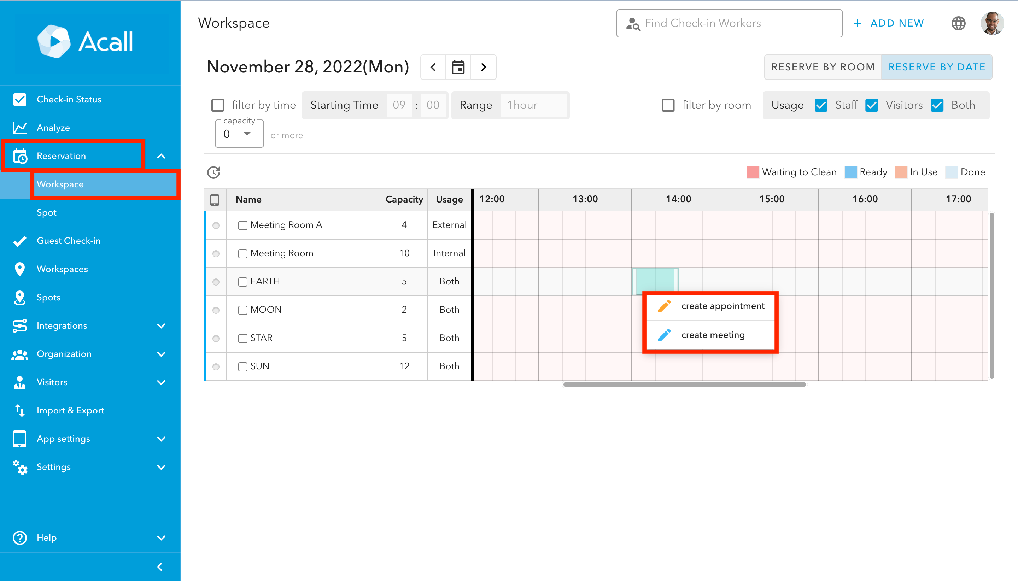The image size is (1018, 581).
Task: Uncheck the Staff usage checkbox
Action: point(821,105)
